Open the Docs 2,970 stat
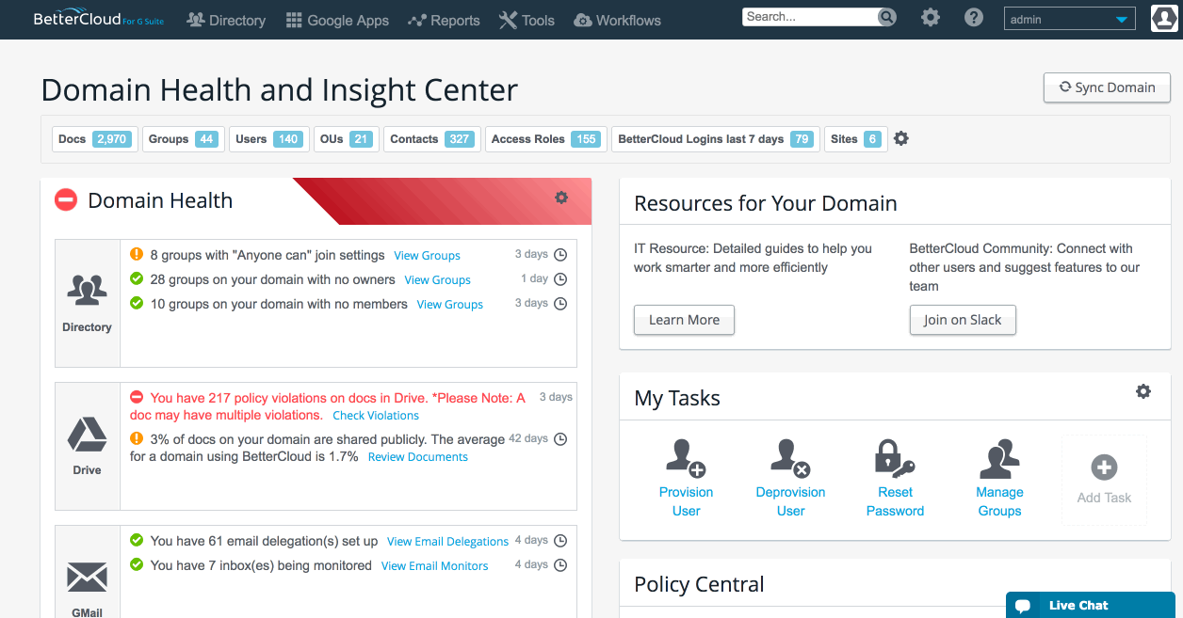The width and height of the screenshot is (1183, 618). (x=94, y=139)
